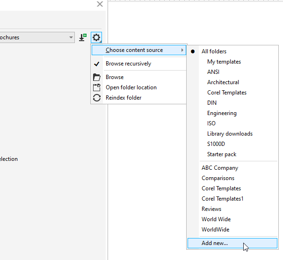
Task: Choose the Reviews content source
Action: click(211, 209)
